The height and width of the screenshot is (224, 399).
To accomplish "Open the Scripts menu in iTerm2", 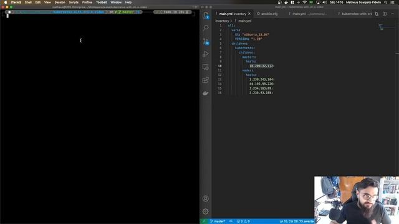I will click(74, 2).
